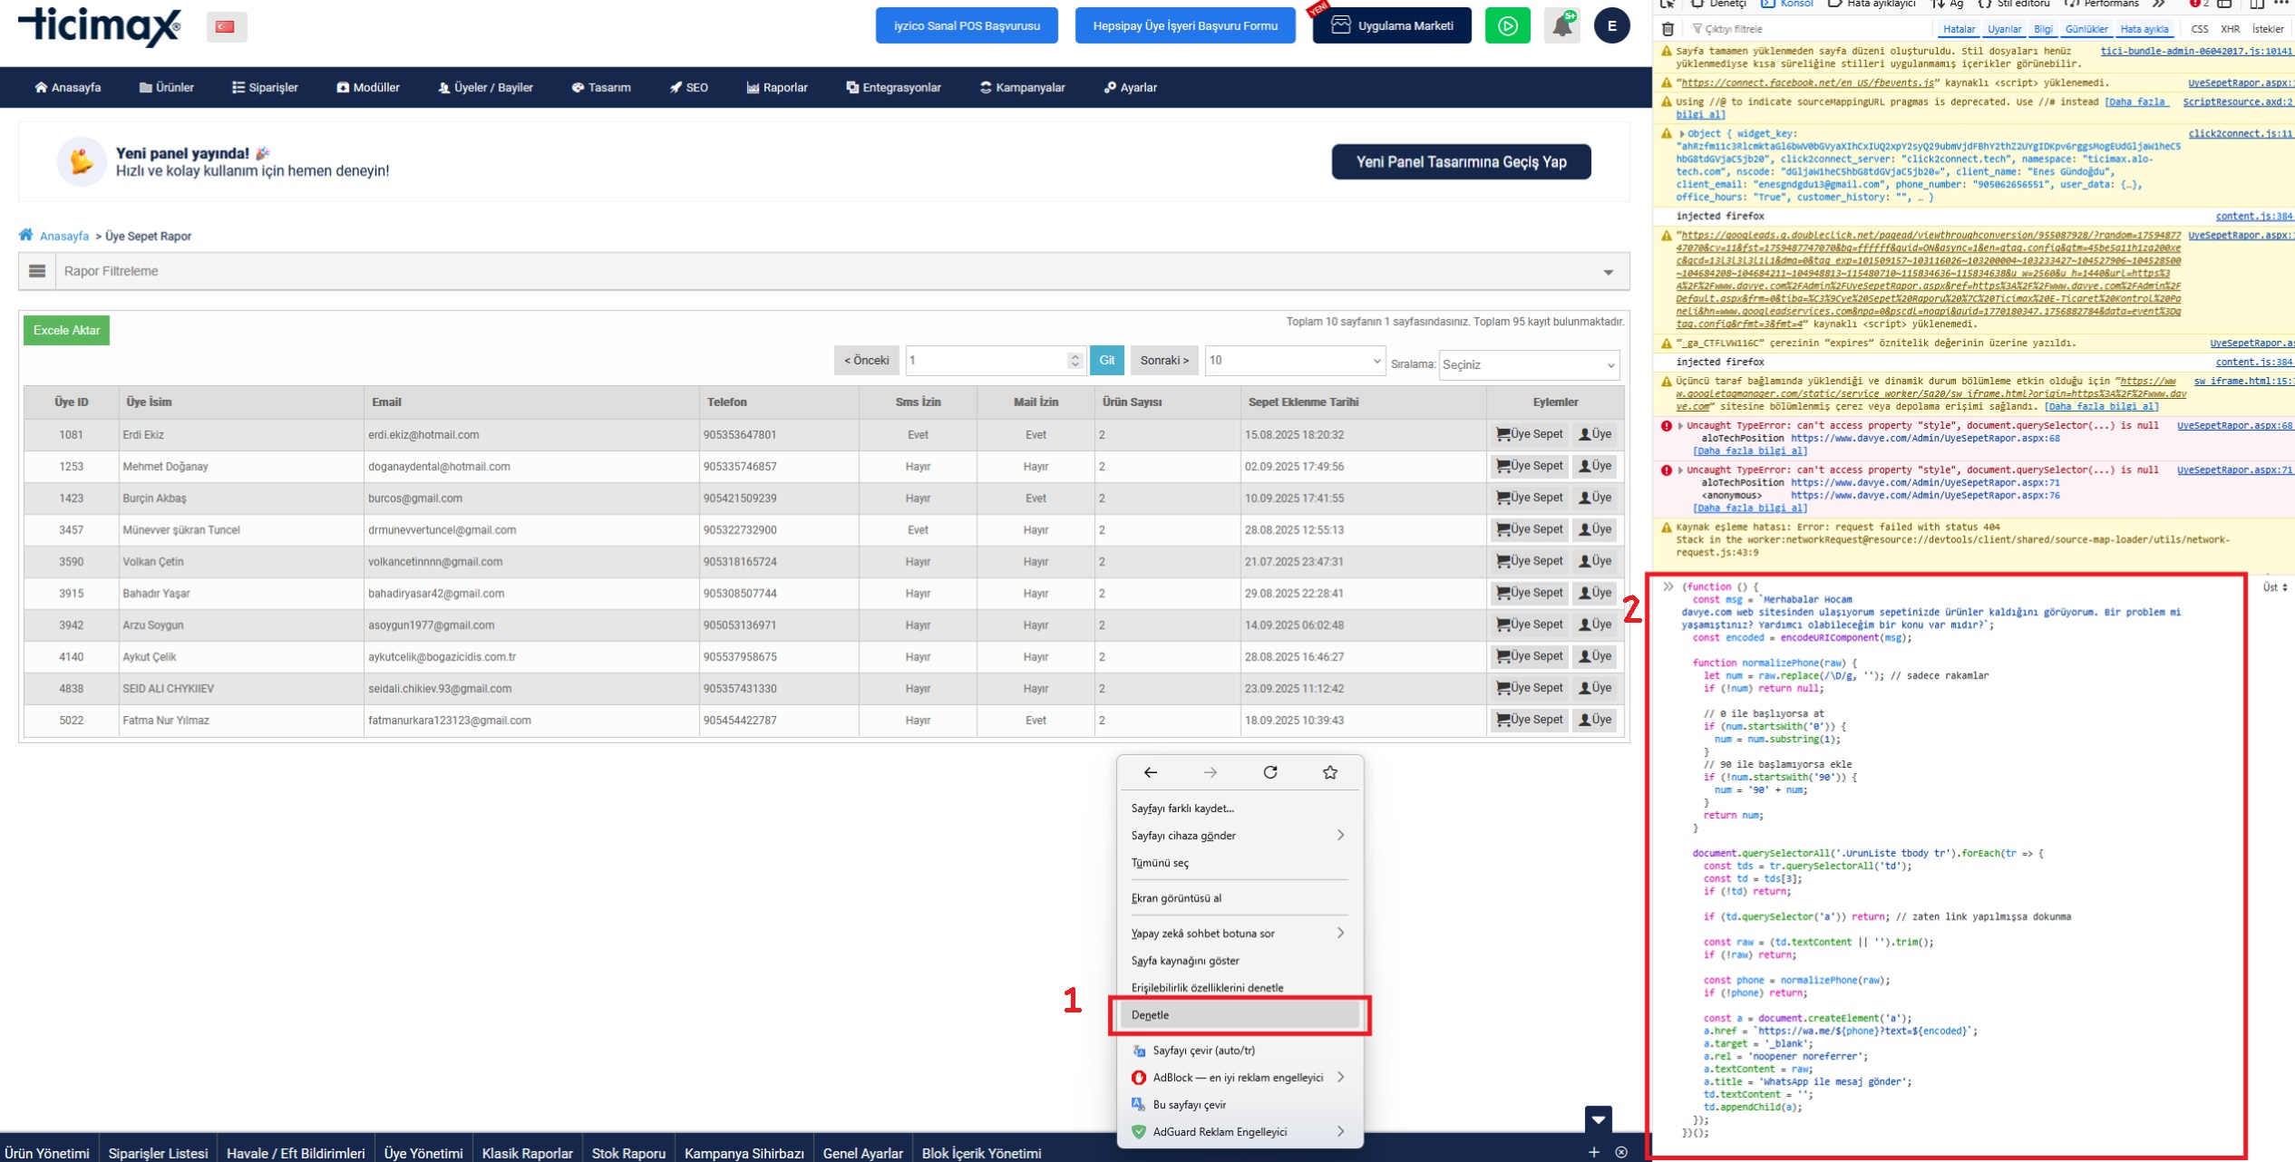Open Raporlar in the main navigation

pyautogui.click(x=777, y=87)
